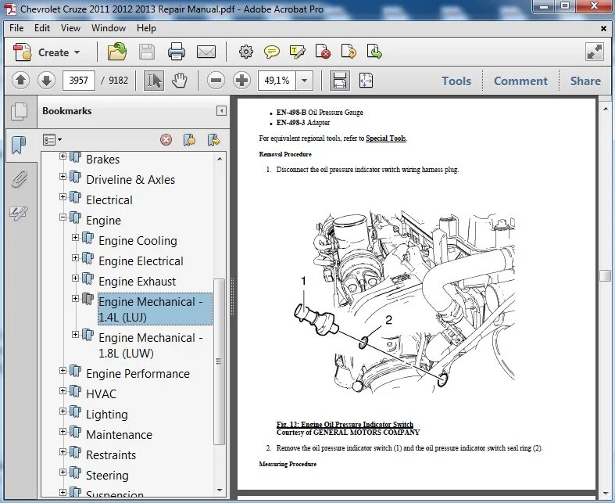
Task: Click the extract page icon
Action: click(x=374, y=52)
